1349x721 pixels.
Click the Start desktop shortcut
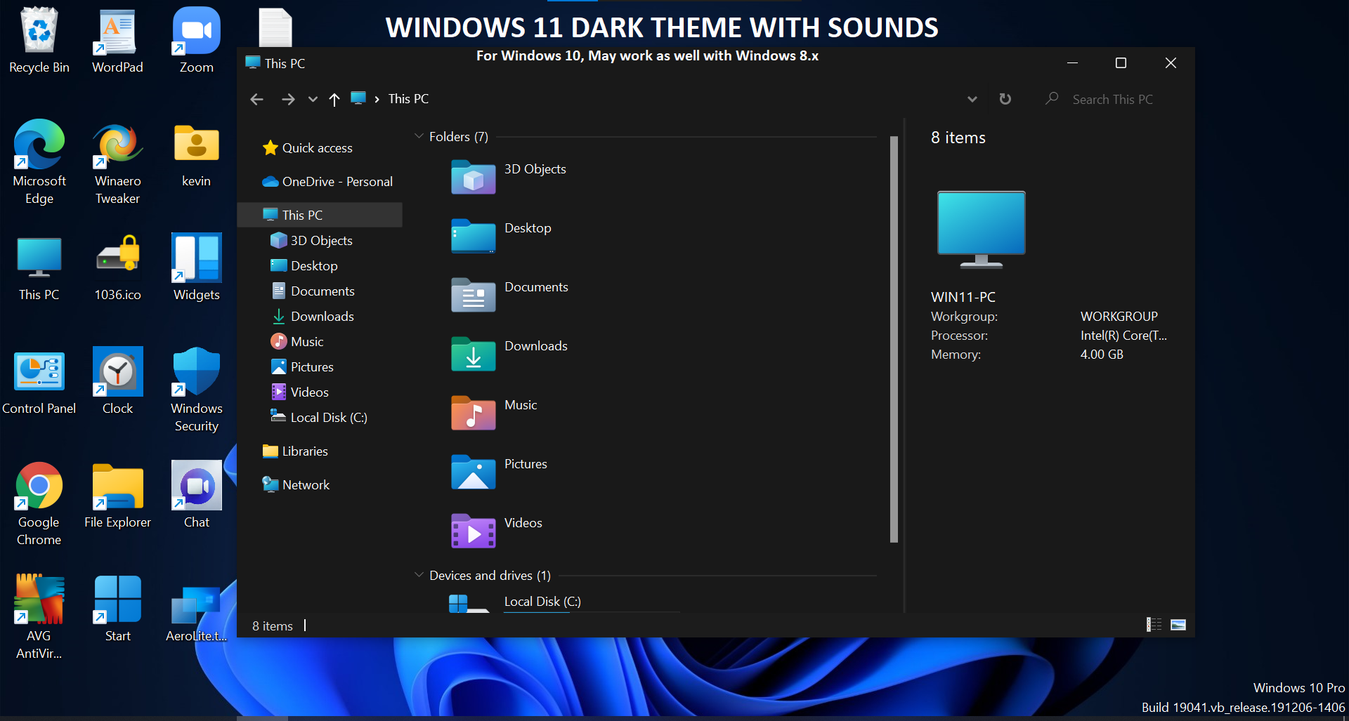(x=117, y=609)
